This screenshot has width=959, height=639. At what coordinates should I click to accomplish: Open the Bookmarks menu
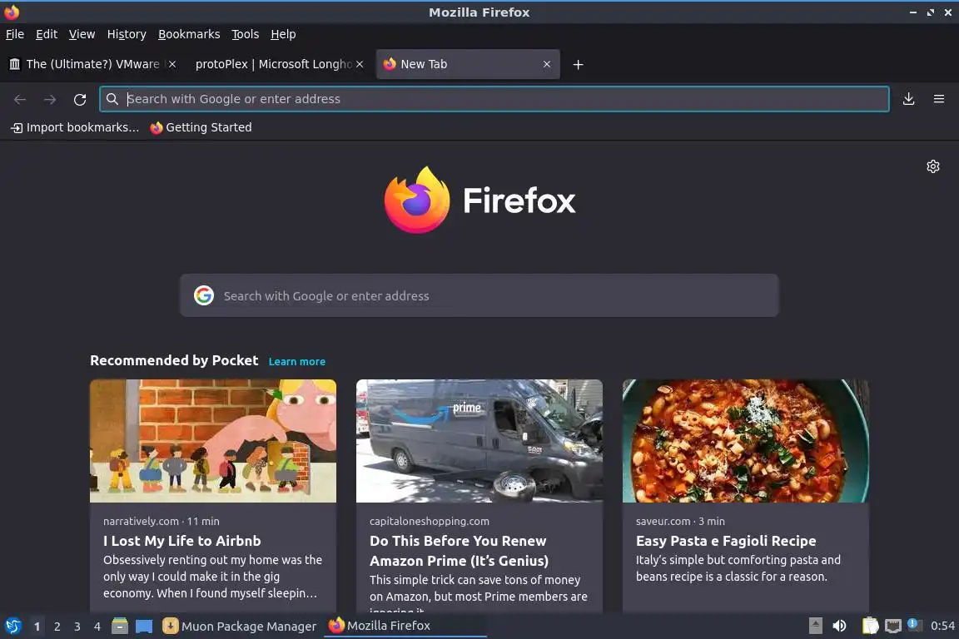click(x=189, y=34)
